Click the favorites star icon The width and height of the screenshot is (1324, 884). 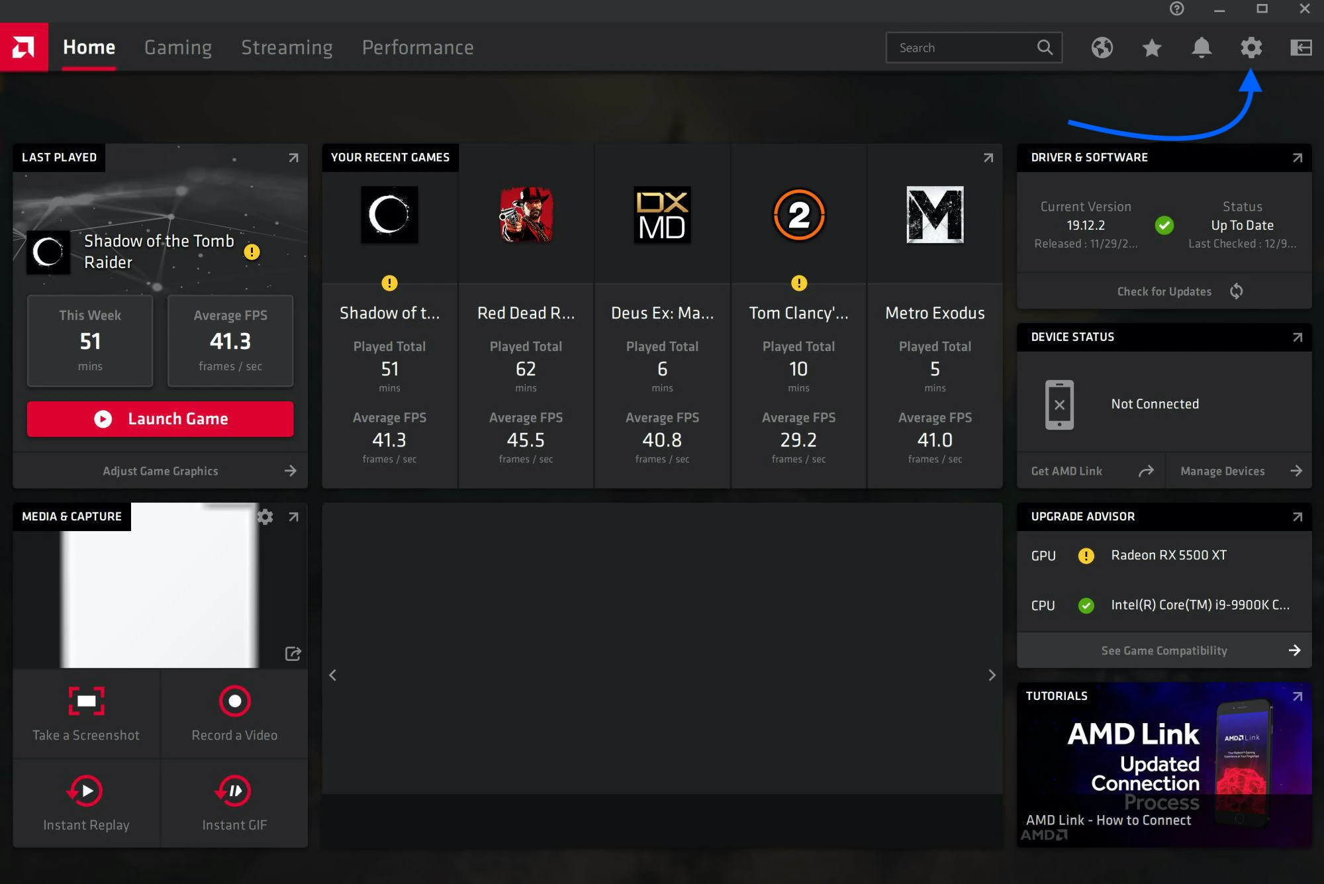(1151, 48)
